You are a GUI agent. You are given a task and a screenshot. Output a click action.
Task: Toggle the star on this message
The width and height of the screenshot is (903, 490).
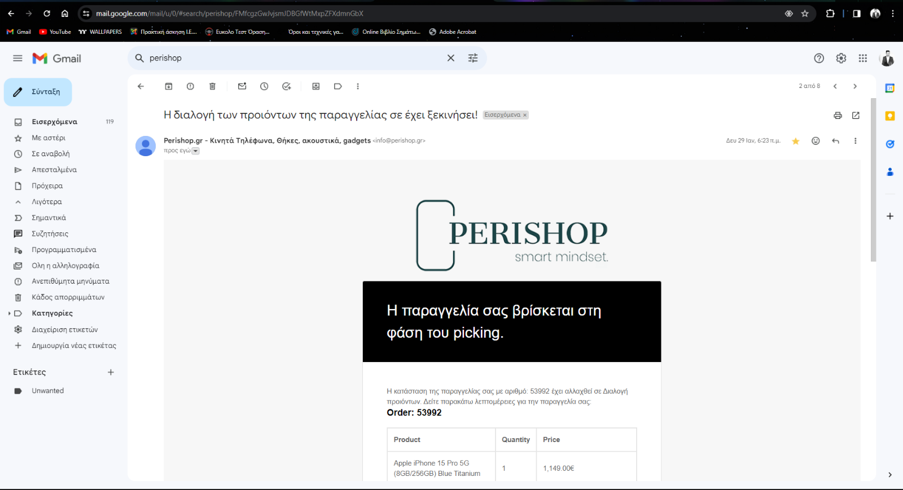(x=796, y=141)
